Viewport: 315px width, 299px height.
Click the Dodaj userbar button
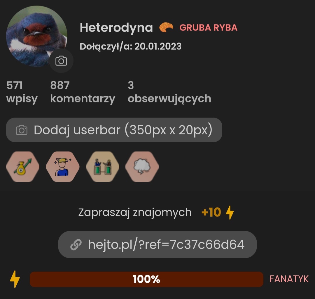pos(114,130)
